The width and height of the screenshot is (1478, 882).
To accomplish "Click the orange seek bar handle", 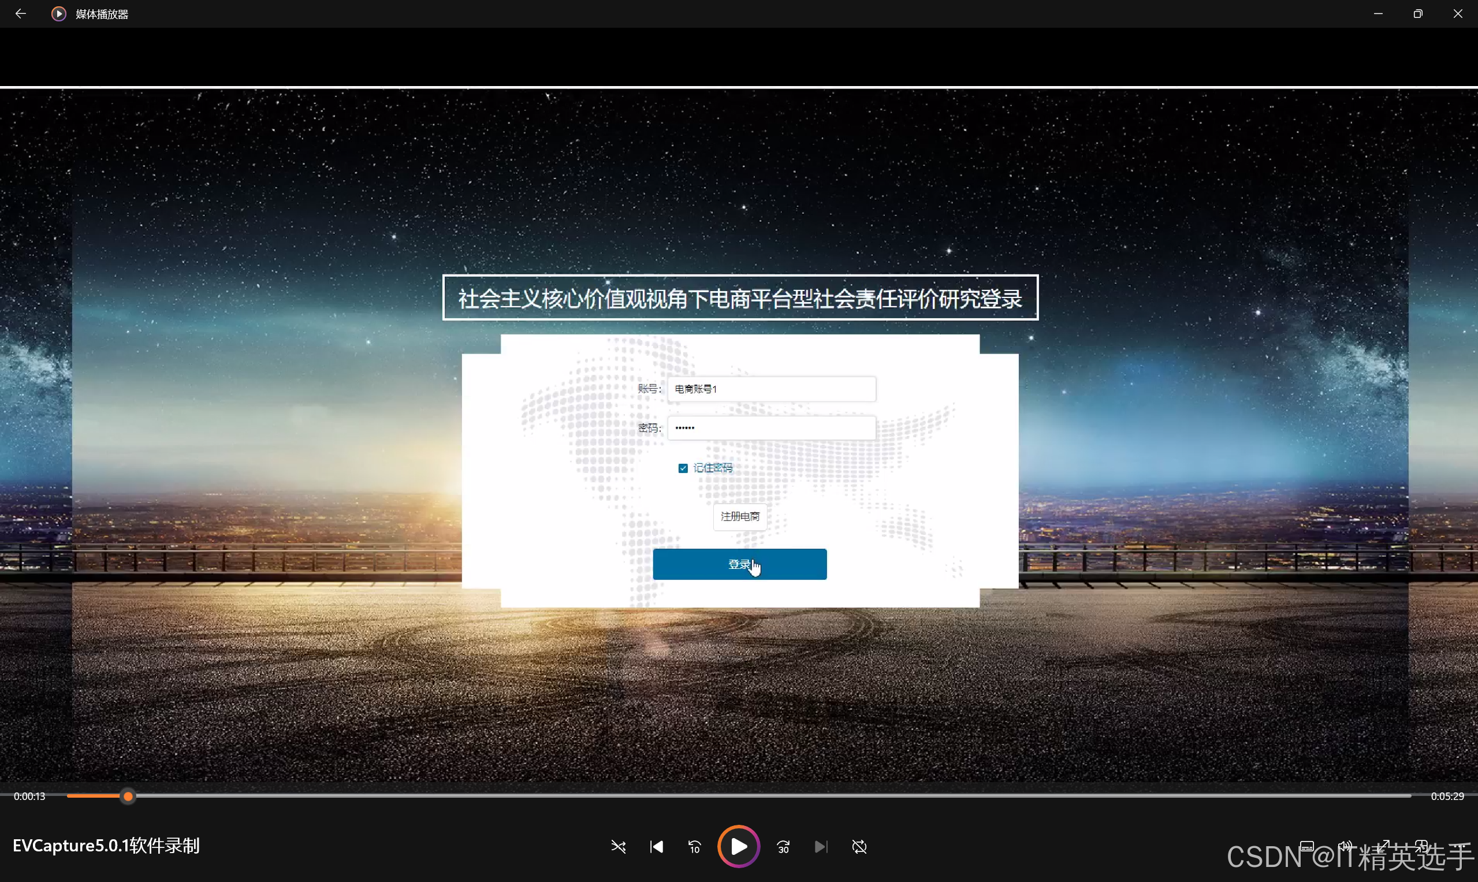I will (x=128, y=796).
